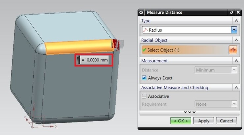The width and height of the screenshot is (244, 135).
Task: Click the radius icon in Type field
Action: click(x=145, y=30)
